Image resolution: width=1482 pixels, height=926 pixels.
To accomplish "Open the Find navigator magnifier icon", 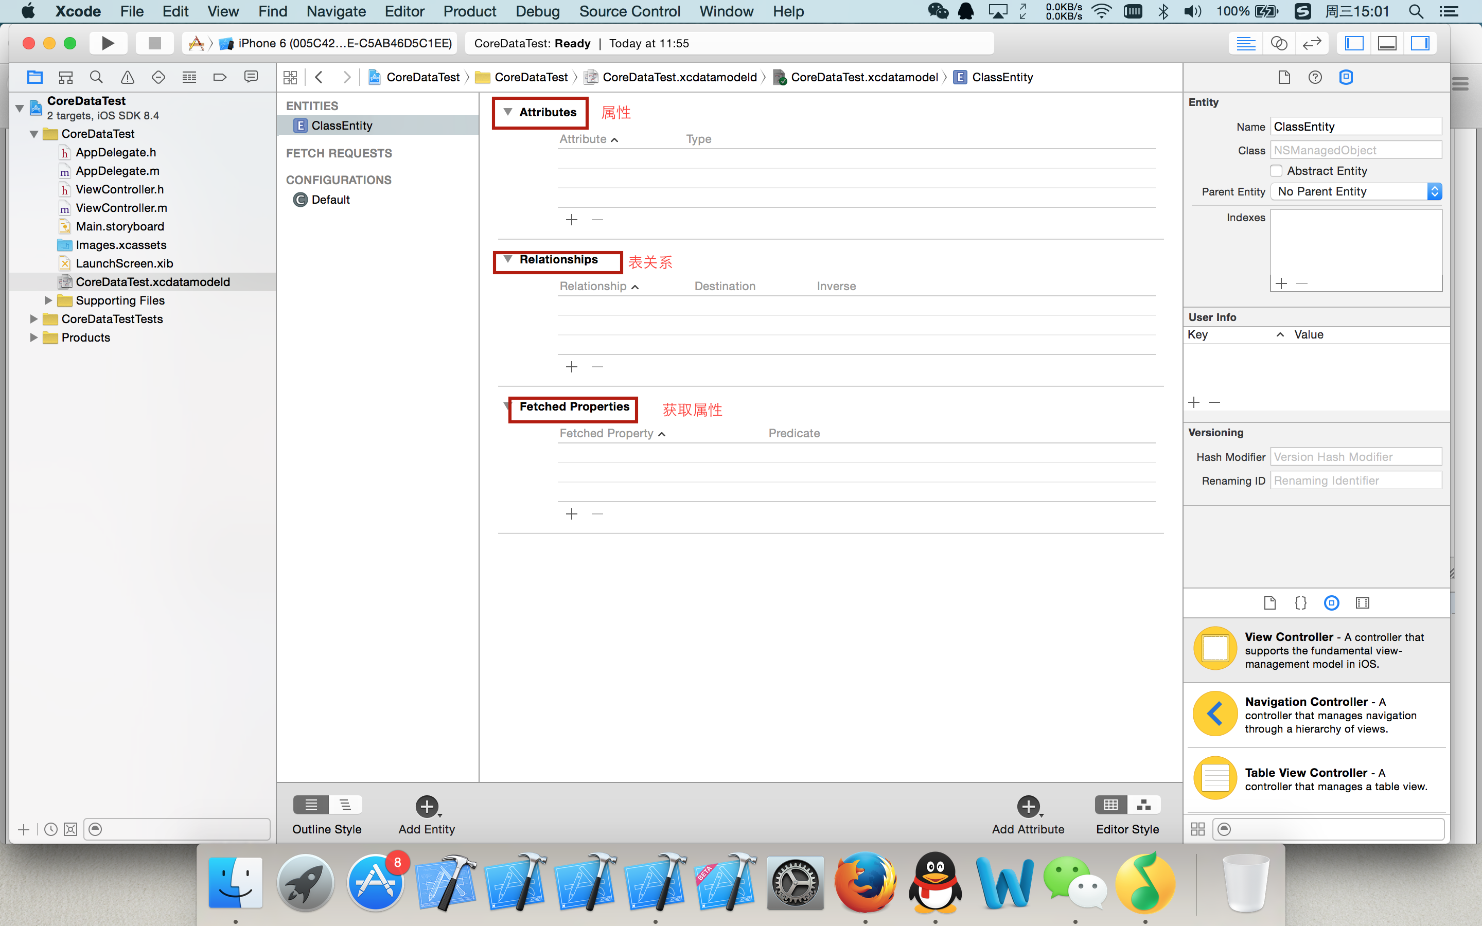I will 96,77.
